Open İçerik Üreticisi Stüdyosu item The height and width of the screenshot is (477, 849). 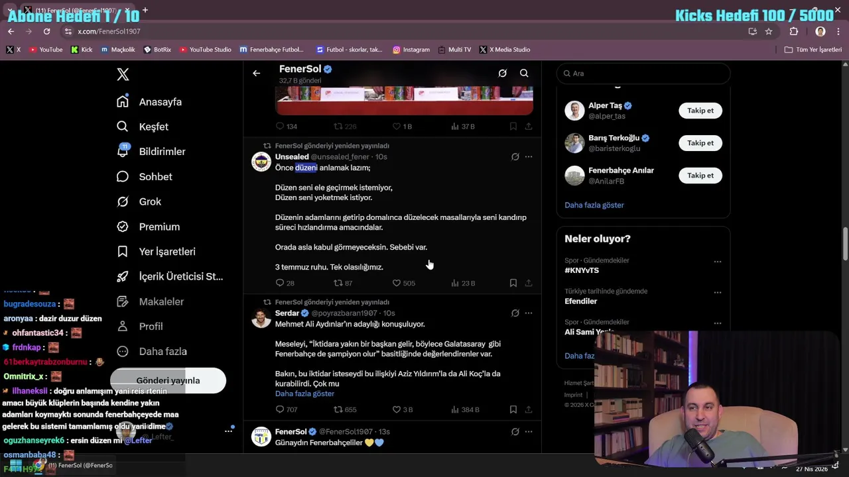pos(170,276)
